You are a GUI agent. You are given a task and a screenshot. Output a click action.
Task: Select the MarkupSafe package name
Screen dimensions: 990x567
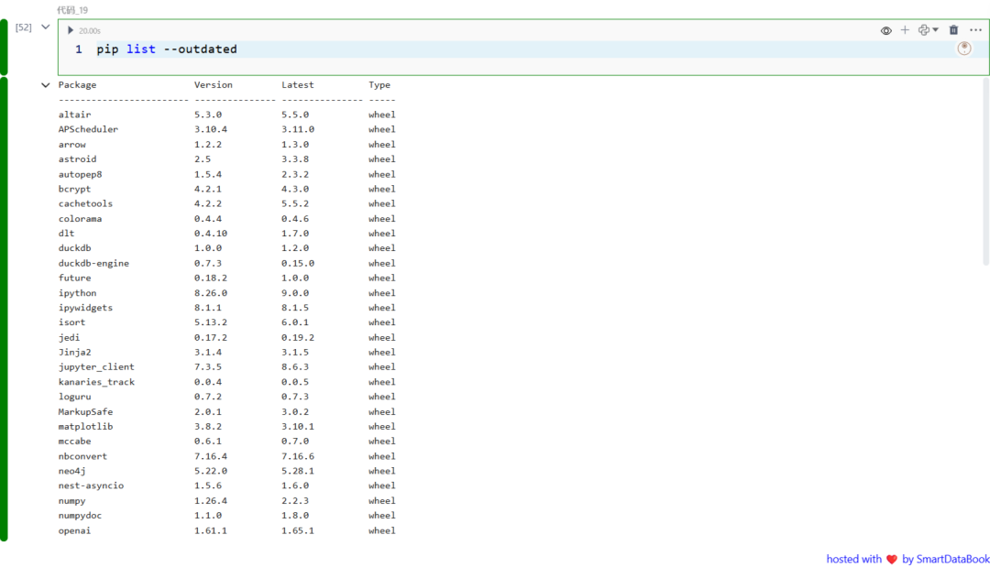(85, 412)
